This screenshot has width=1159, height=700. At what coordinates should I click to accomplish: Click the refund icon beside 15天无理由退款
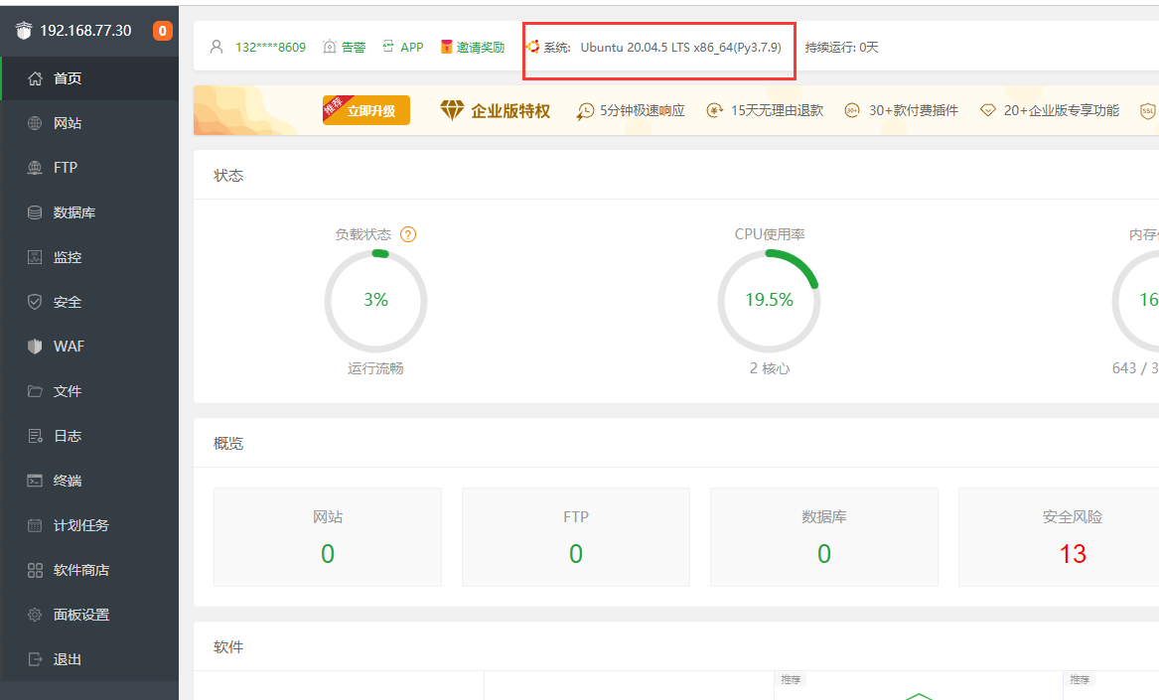tap(715, 111)
